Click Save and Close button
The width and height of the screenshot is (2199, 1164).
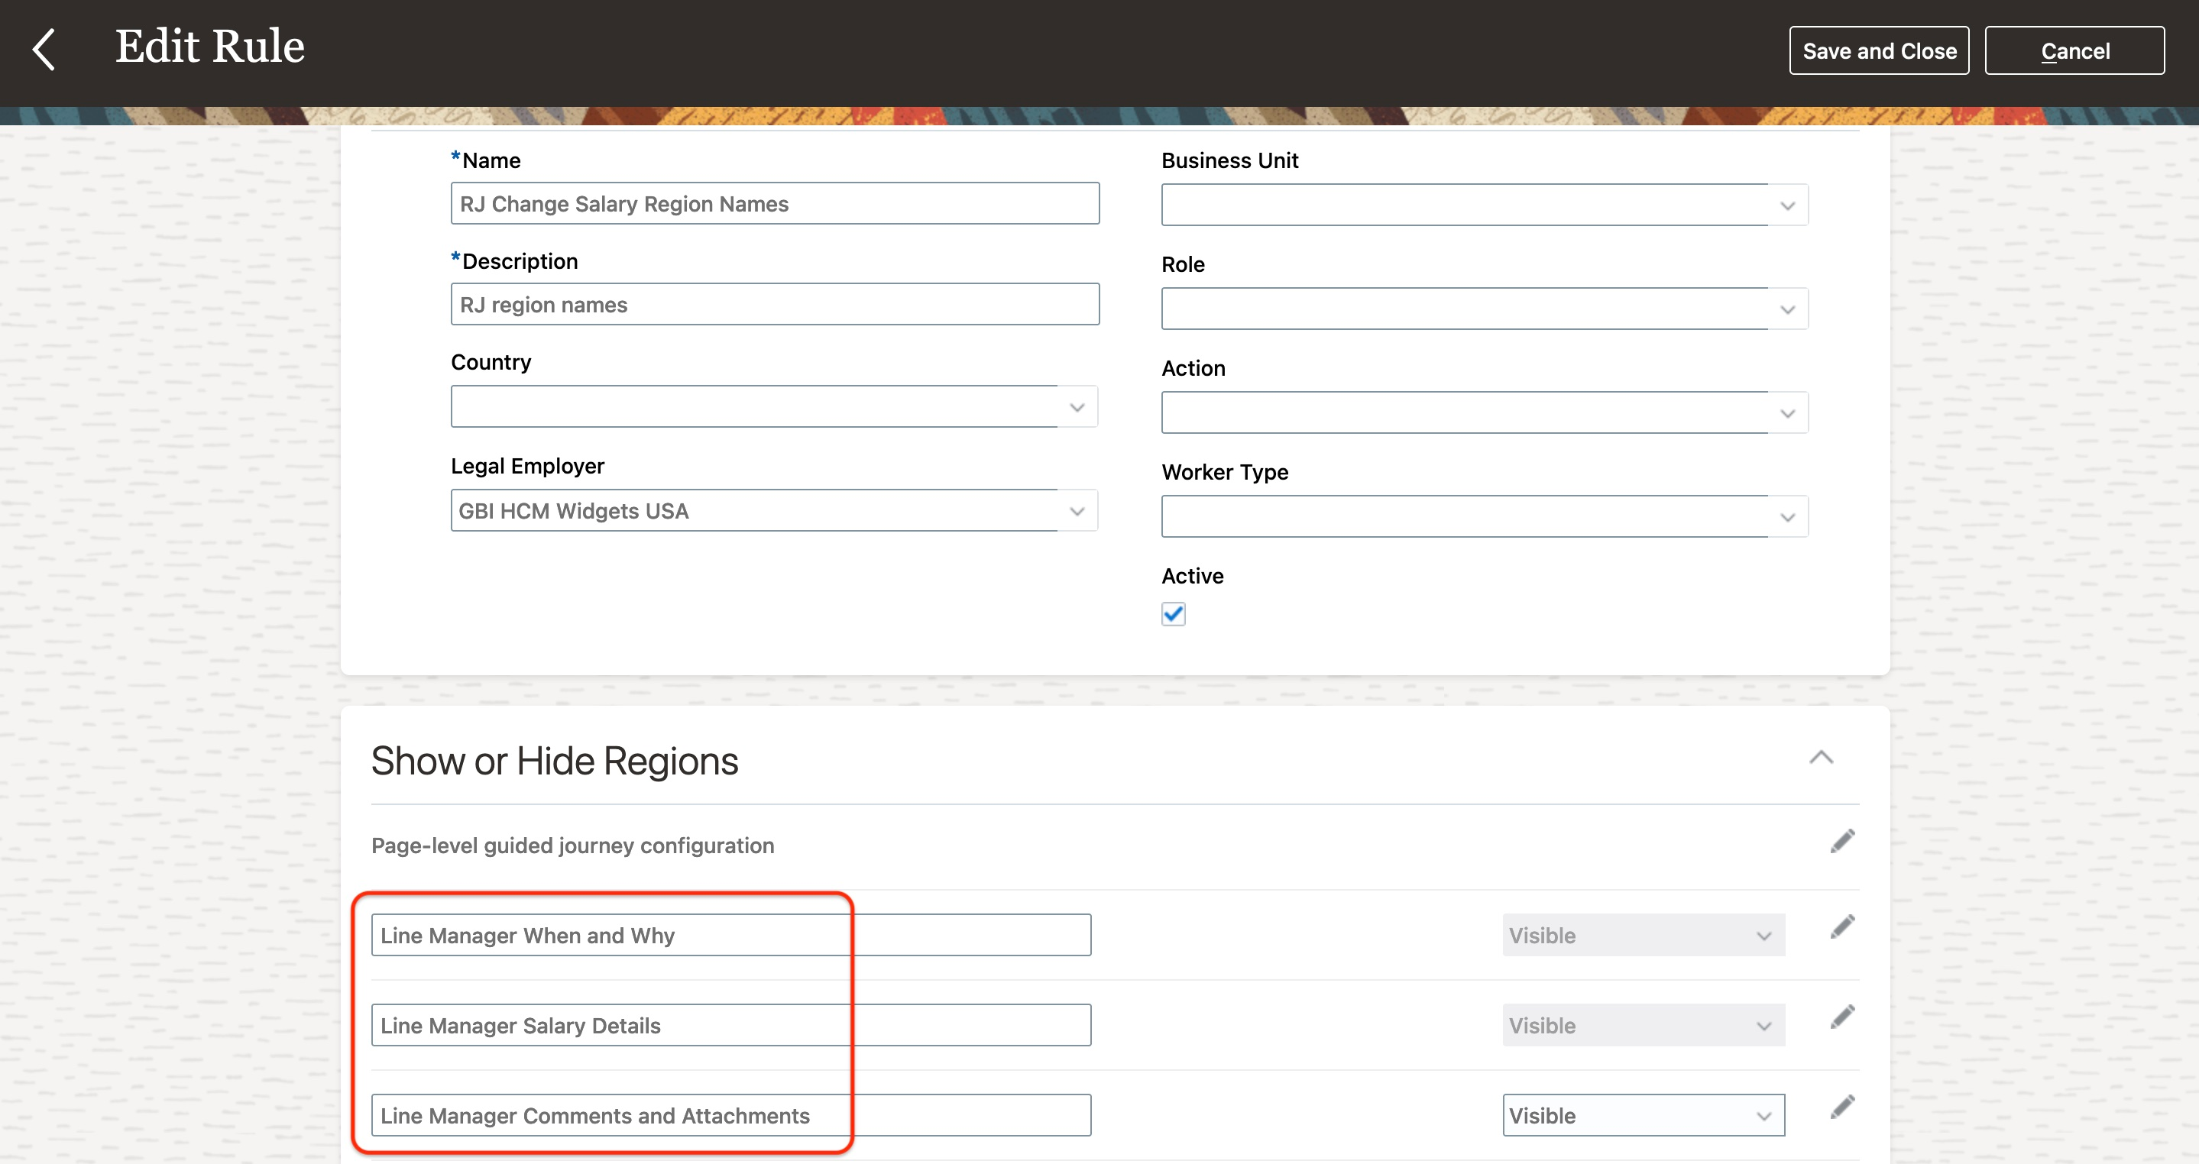[x=1878, y=51]
